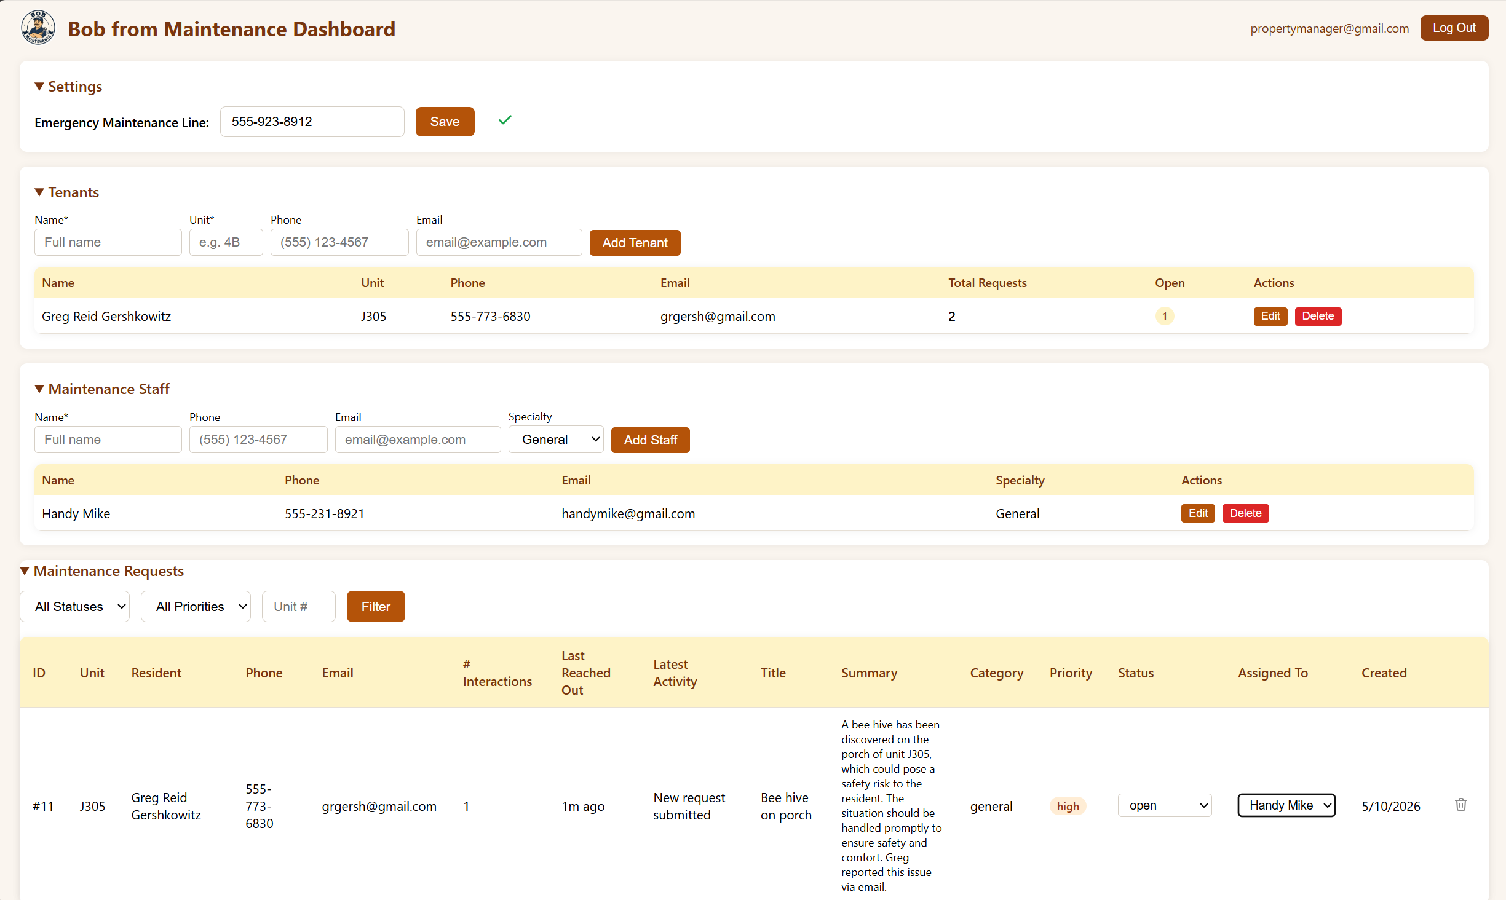Click the staff Email input field
Image resolution: width=1506 pixels, height=900 pixels.
pos(418,440)
